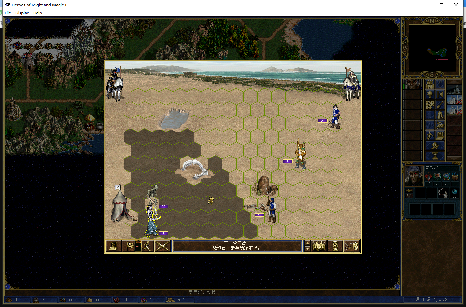This screenshot has height=307, width=466.
Task: Click the skeleton stack of 63
Action: coord(153,195)
